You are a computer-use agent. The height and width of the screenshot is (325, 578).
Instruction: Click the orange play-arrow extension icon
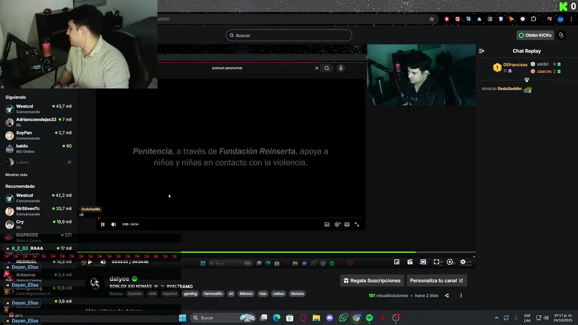pos(512,19)
